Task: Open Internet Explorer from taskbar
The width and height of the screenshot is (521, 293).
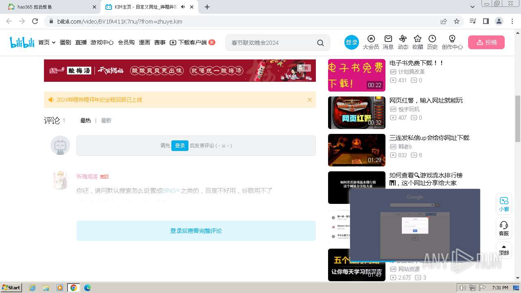Action: (33, 288)
